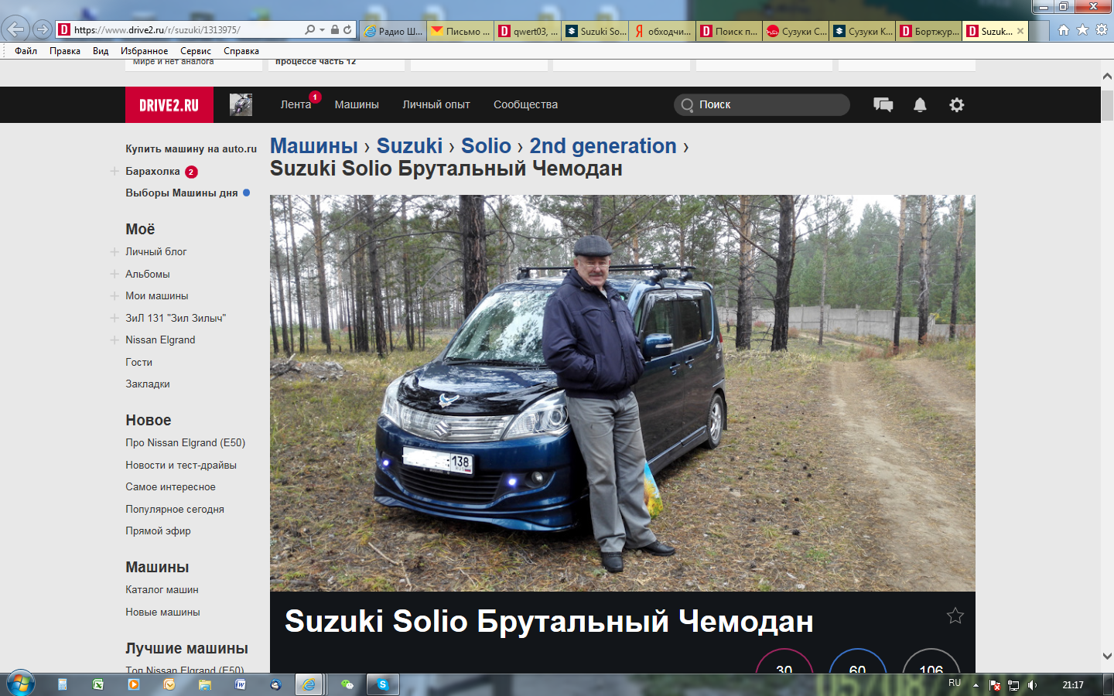The width and height of the screenshot is (1114, 696).
Task: Open the Файл menu
Action: click(26, 51)
